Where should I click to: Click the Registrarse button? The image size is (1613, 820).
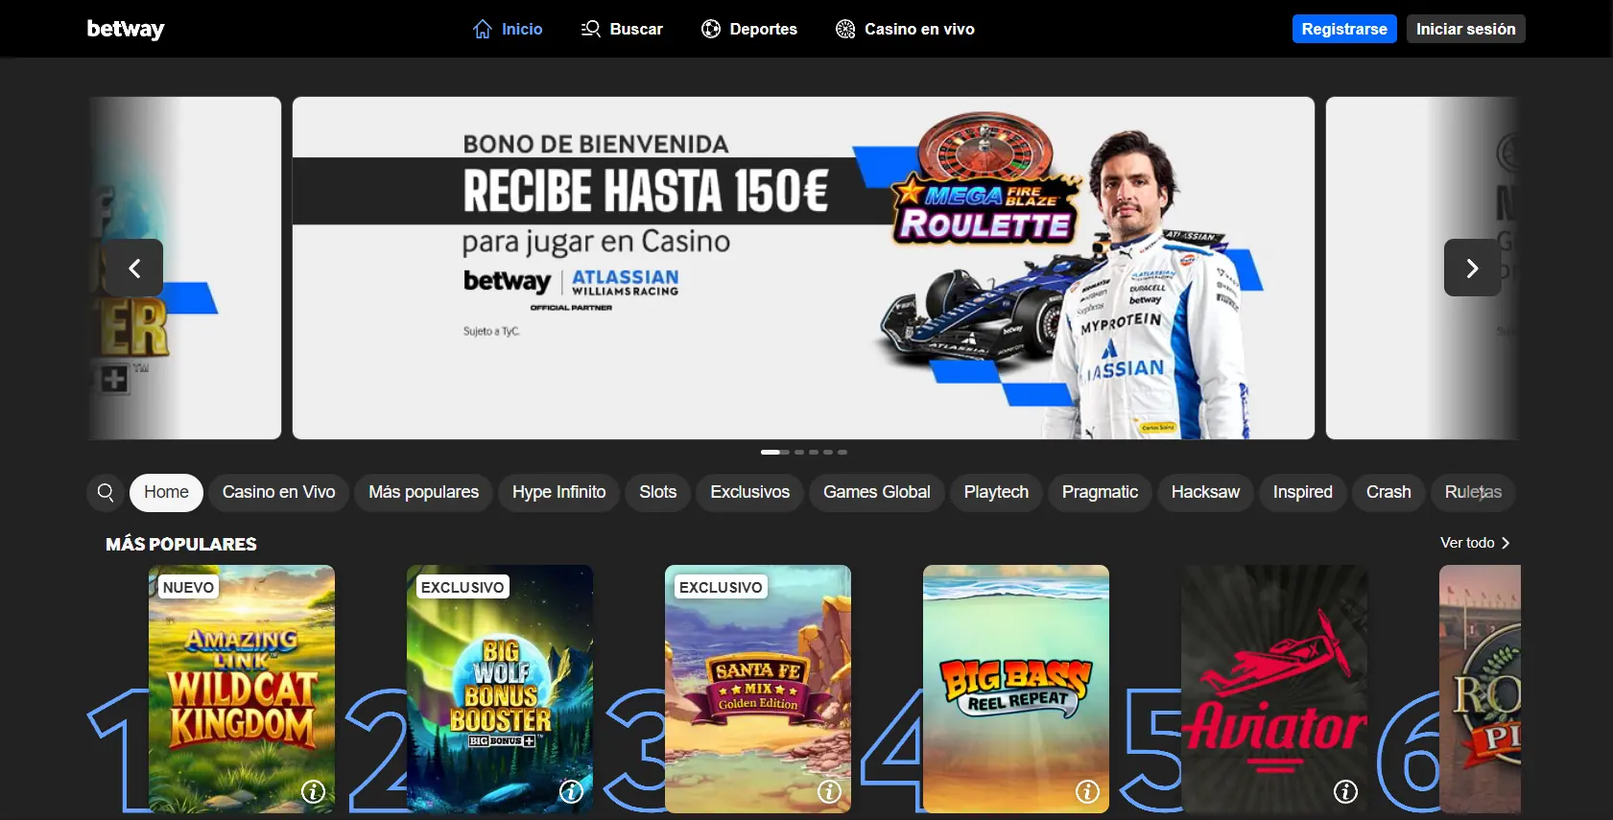click(x=1344, y=29)
